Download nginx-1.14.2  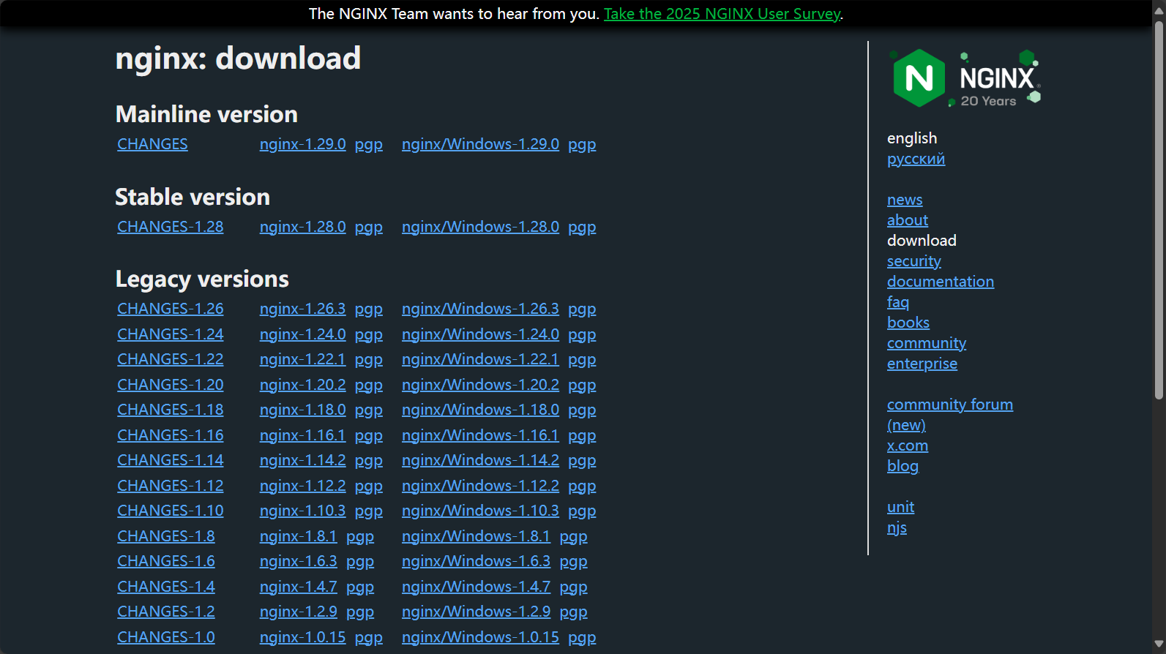302,460
